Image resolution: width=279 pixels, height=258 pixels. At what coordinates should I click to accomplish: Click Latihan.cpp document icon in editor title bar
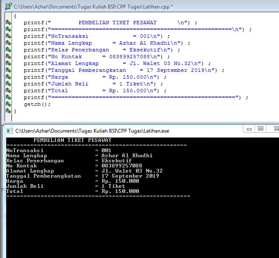(x=9, y=6)
